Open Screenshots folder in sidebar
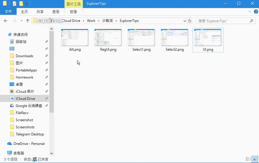Screen dimensions: 259x163 coord(22,127)
